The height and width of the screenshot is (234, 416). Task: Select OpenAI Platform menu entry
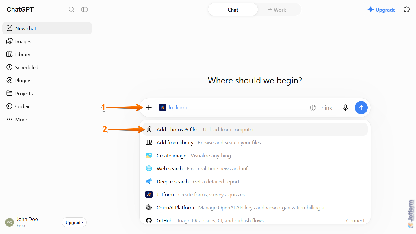coord(255,207)
